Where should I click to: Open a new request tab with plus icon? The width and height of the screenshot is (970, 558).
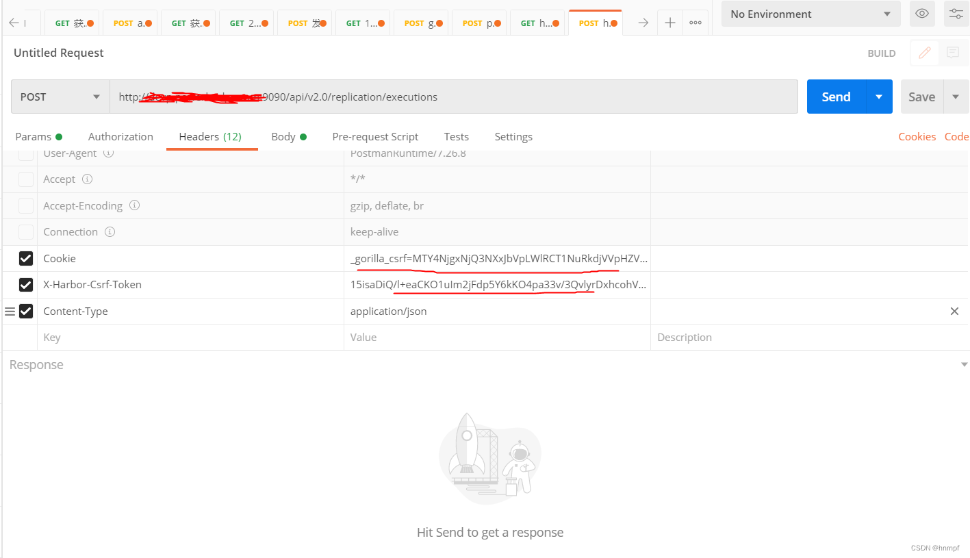(669, 22)
